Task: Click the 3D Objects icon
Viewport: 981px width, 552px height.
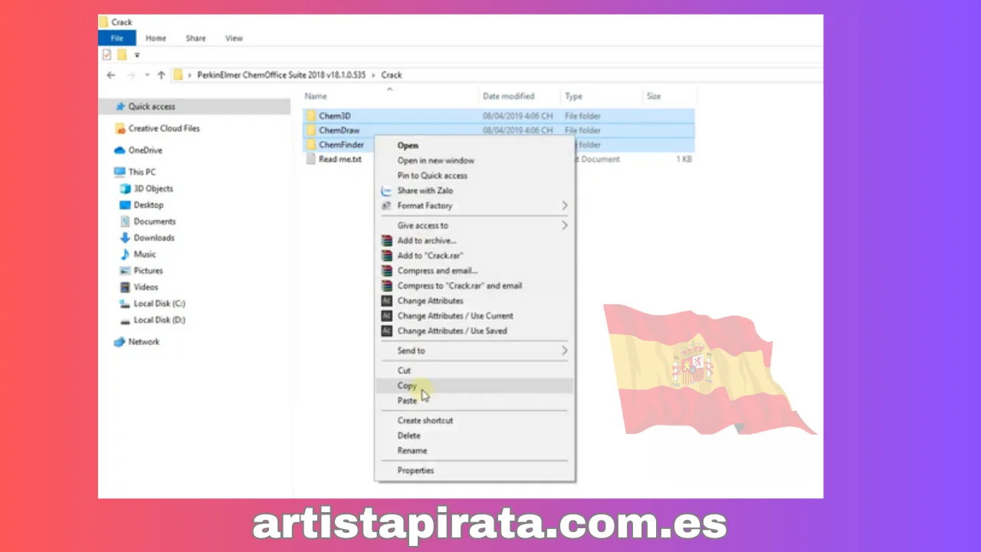Action: pos(126,189)
